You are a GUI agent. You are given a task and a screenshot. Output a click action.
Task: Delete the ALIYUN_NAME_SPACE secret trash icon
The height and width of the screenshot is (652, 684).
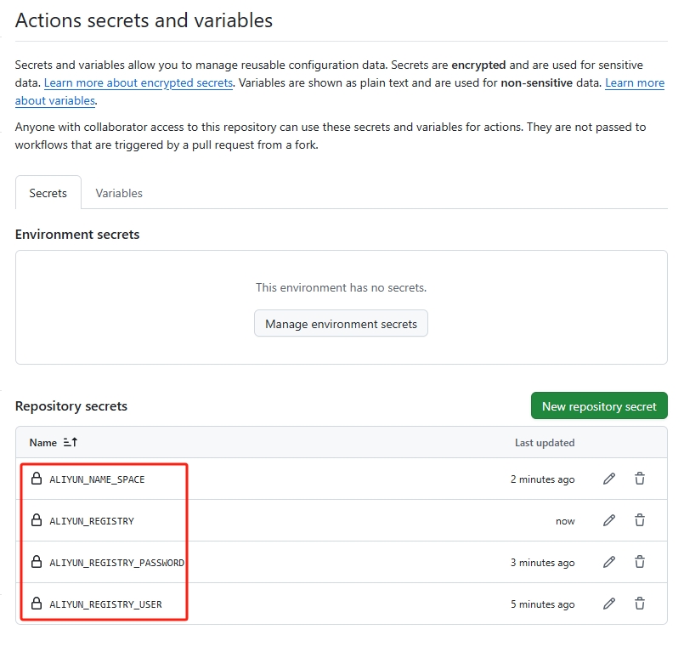point(640,479)
